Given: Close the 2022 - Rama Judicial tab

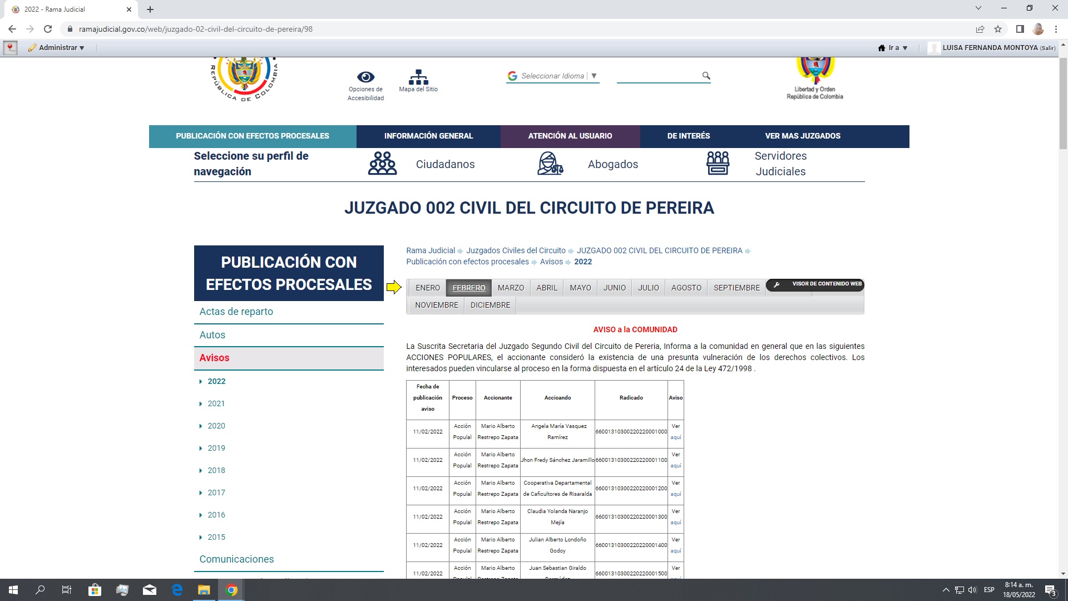Looking at the screenshot, I should (129, 9).
